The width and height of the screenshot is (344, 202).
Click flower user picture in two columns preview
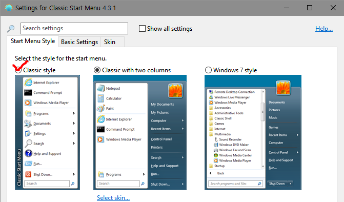coord(175,91)
